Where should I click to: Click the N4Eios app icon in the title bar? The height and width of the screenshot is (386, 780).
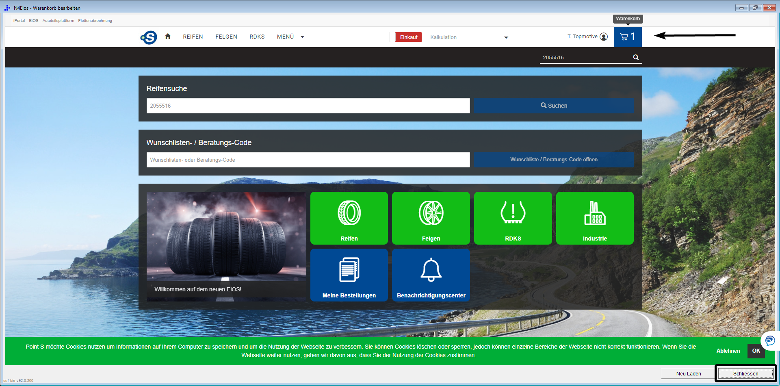point(7,8)
